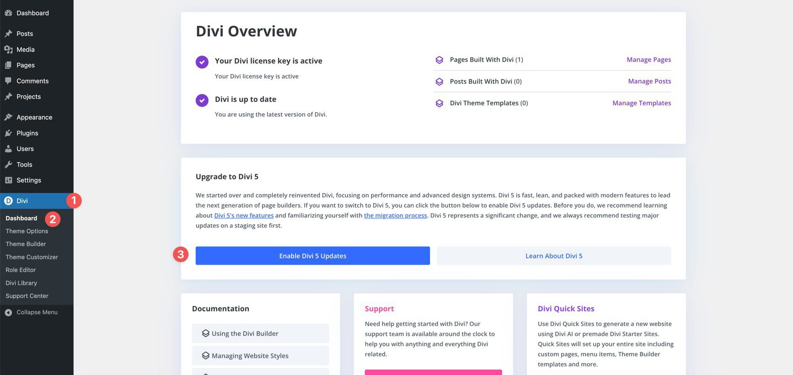Click the Divi Theme Templates layers icon
The width and height of the screenshot is (793, 375).
tap(439, 103)
